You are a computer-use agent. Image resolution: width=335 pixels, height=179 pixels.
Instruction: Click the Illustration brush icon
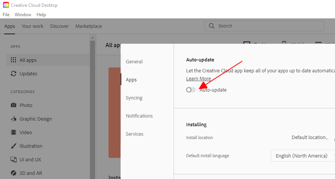pyautogui.click(x=14, y=146)
